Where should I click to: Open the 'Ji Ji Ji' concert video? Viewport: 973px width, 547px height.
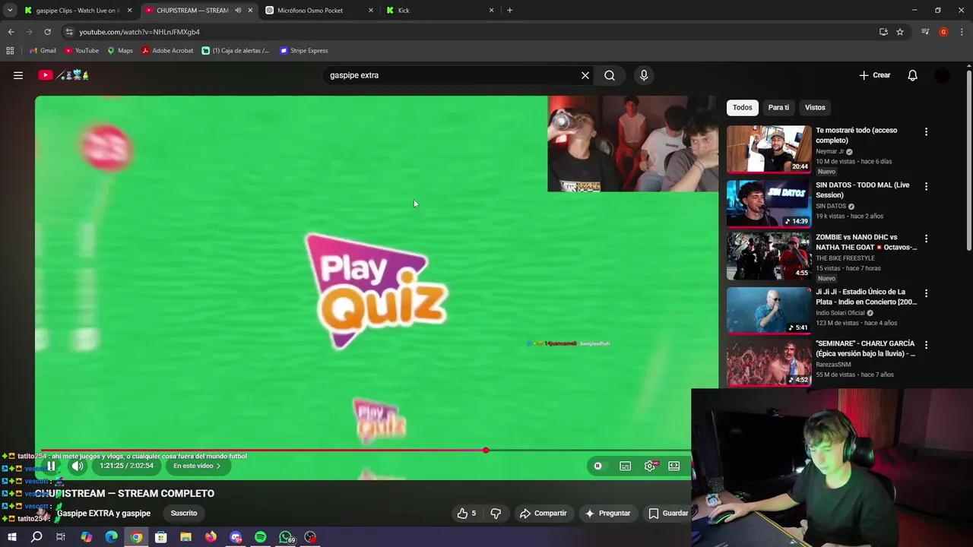[769, 310]
